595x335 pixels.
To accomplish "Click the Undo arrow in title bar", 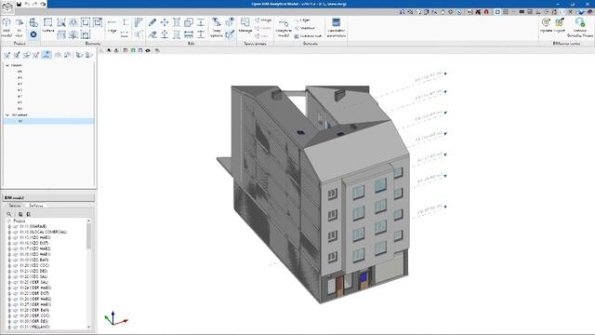I will point(27,4).
